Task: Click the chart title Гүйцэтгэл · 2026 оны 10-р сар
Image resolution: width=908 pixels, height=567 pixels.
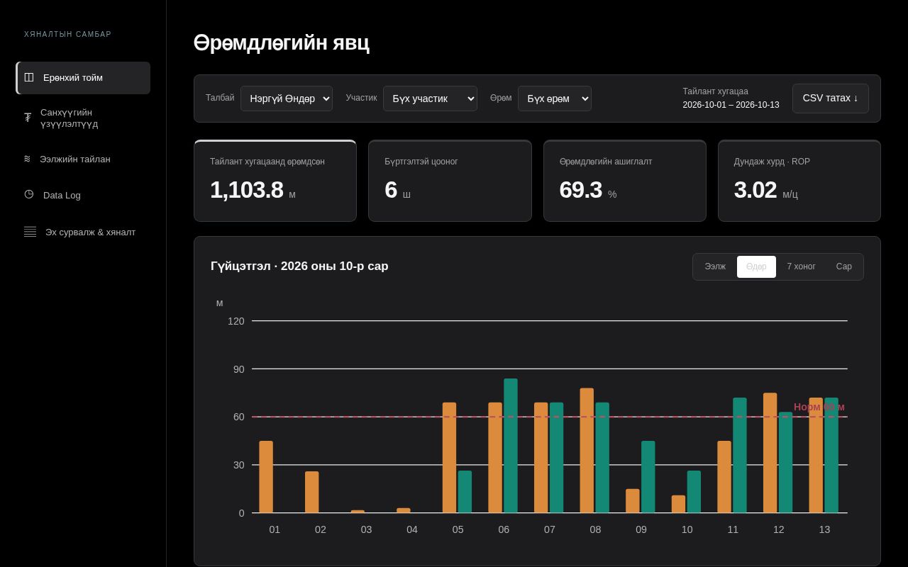Action: coord(299,266)
